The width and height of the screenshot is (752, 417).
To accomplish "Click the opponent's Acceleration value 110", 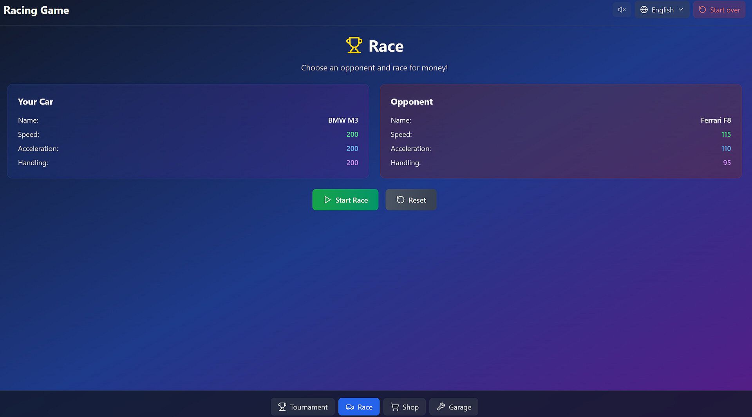I will (x=726, y=149).
